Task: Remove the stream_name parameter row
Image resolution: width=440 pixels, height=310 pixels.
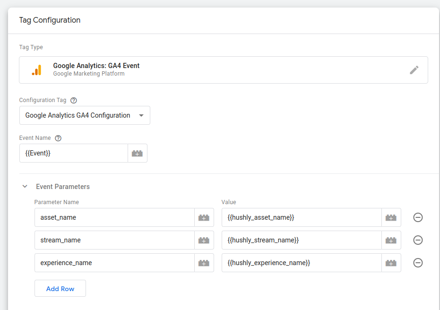Action: click(x=418, y=240)
